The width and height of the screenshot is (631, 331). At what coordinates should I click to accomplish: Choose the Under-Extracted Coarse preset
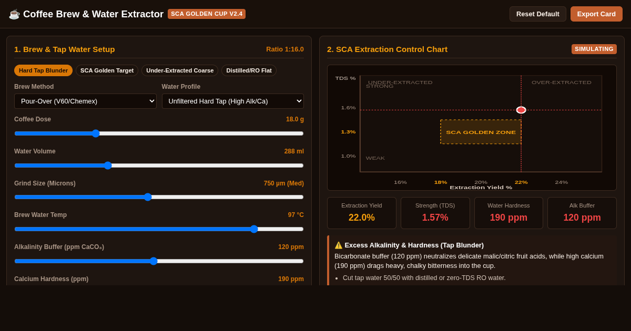pyautogui.click(x=180, y=70)
